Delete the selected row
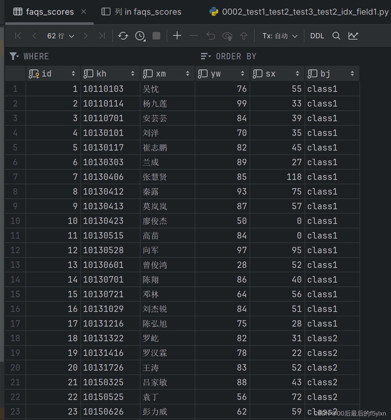This screenshot has width=391, height=420. tap(194, 36)
